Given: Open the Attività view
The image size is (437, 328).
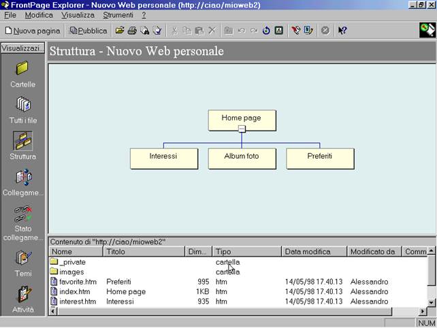Looking at the screenshot, I should 23,299.
